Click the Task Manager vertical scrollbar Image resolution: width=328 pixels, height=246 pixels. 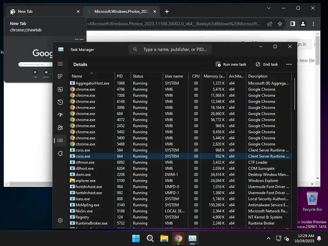(295, 94)
